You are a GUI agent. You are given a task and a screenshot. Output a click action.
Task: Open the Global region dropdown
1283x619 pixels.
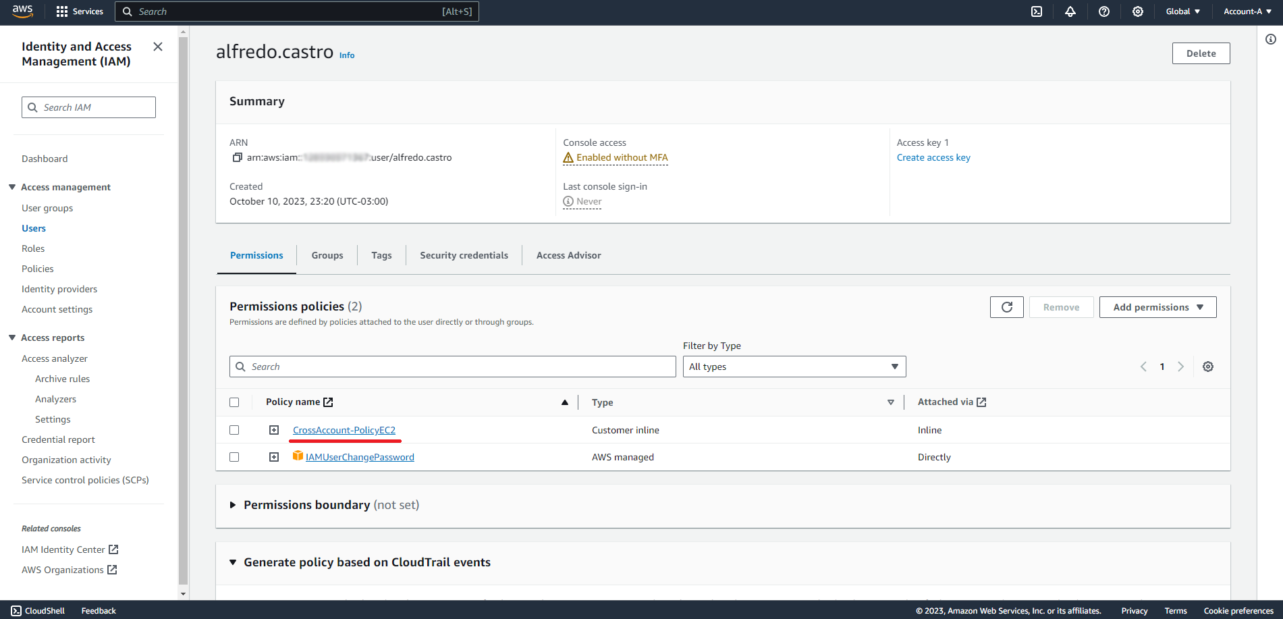tap(1182, 11)
